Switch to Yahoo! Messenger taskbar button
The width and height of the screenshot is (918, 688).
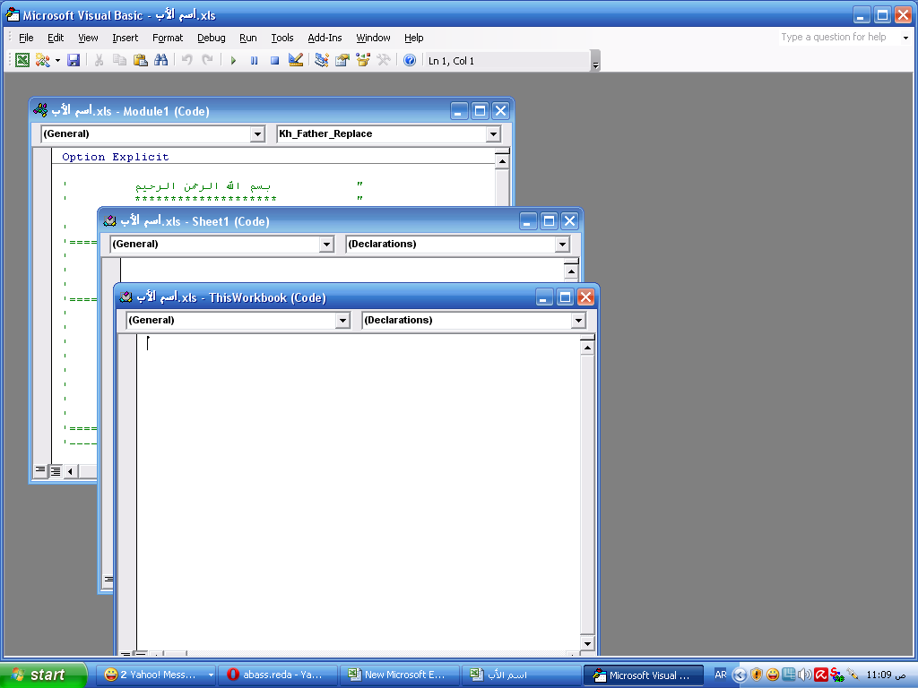(156, 675)
